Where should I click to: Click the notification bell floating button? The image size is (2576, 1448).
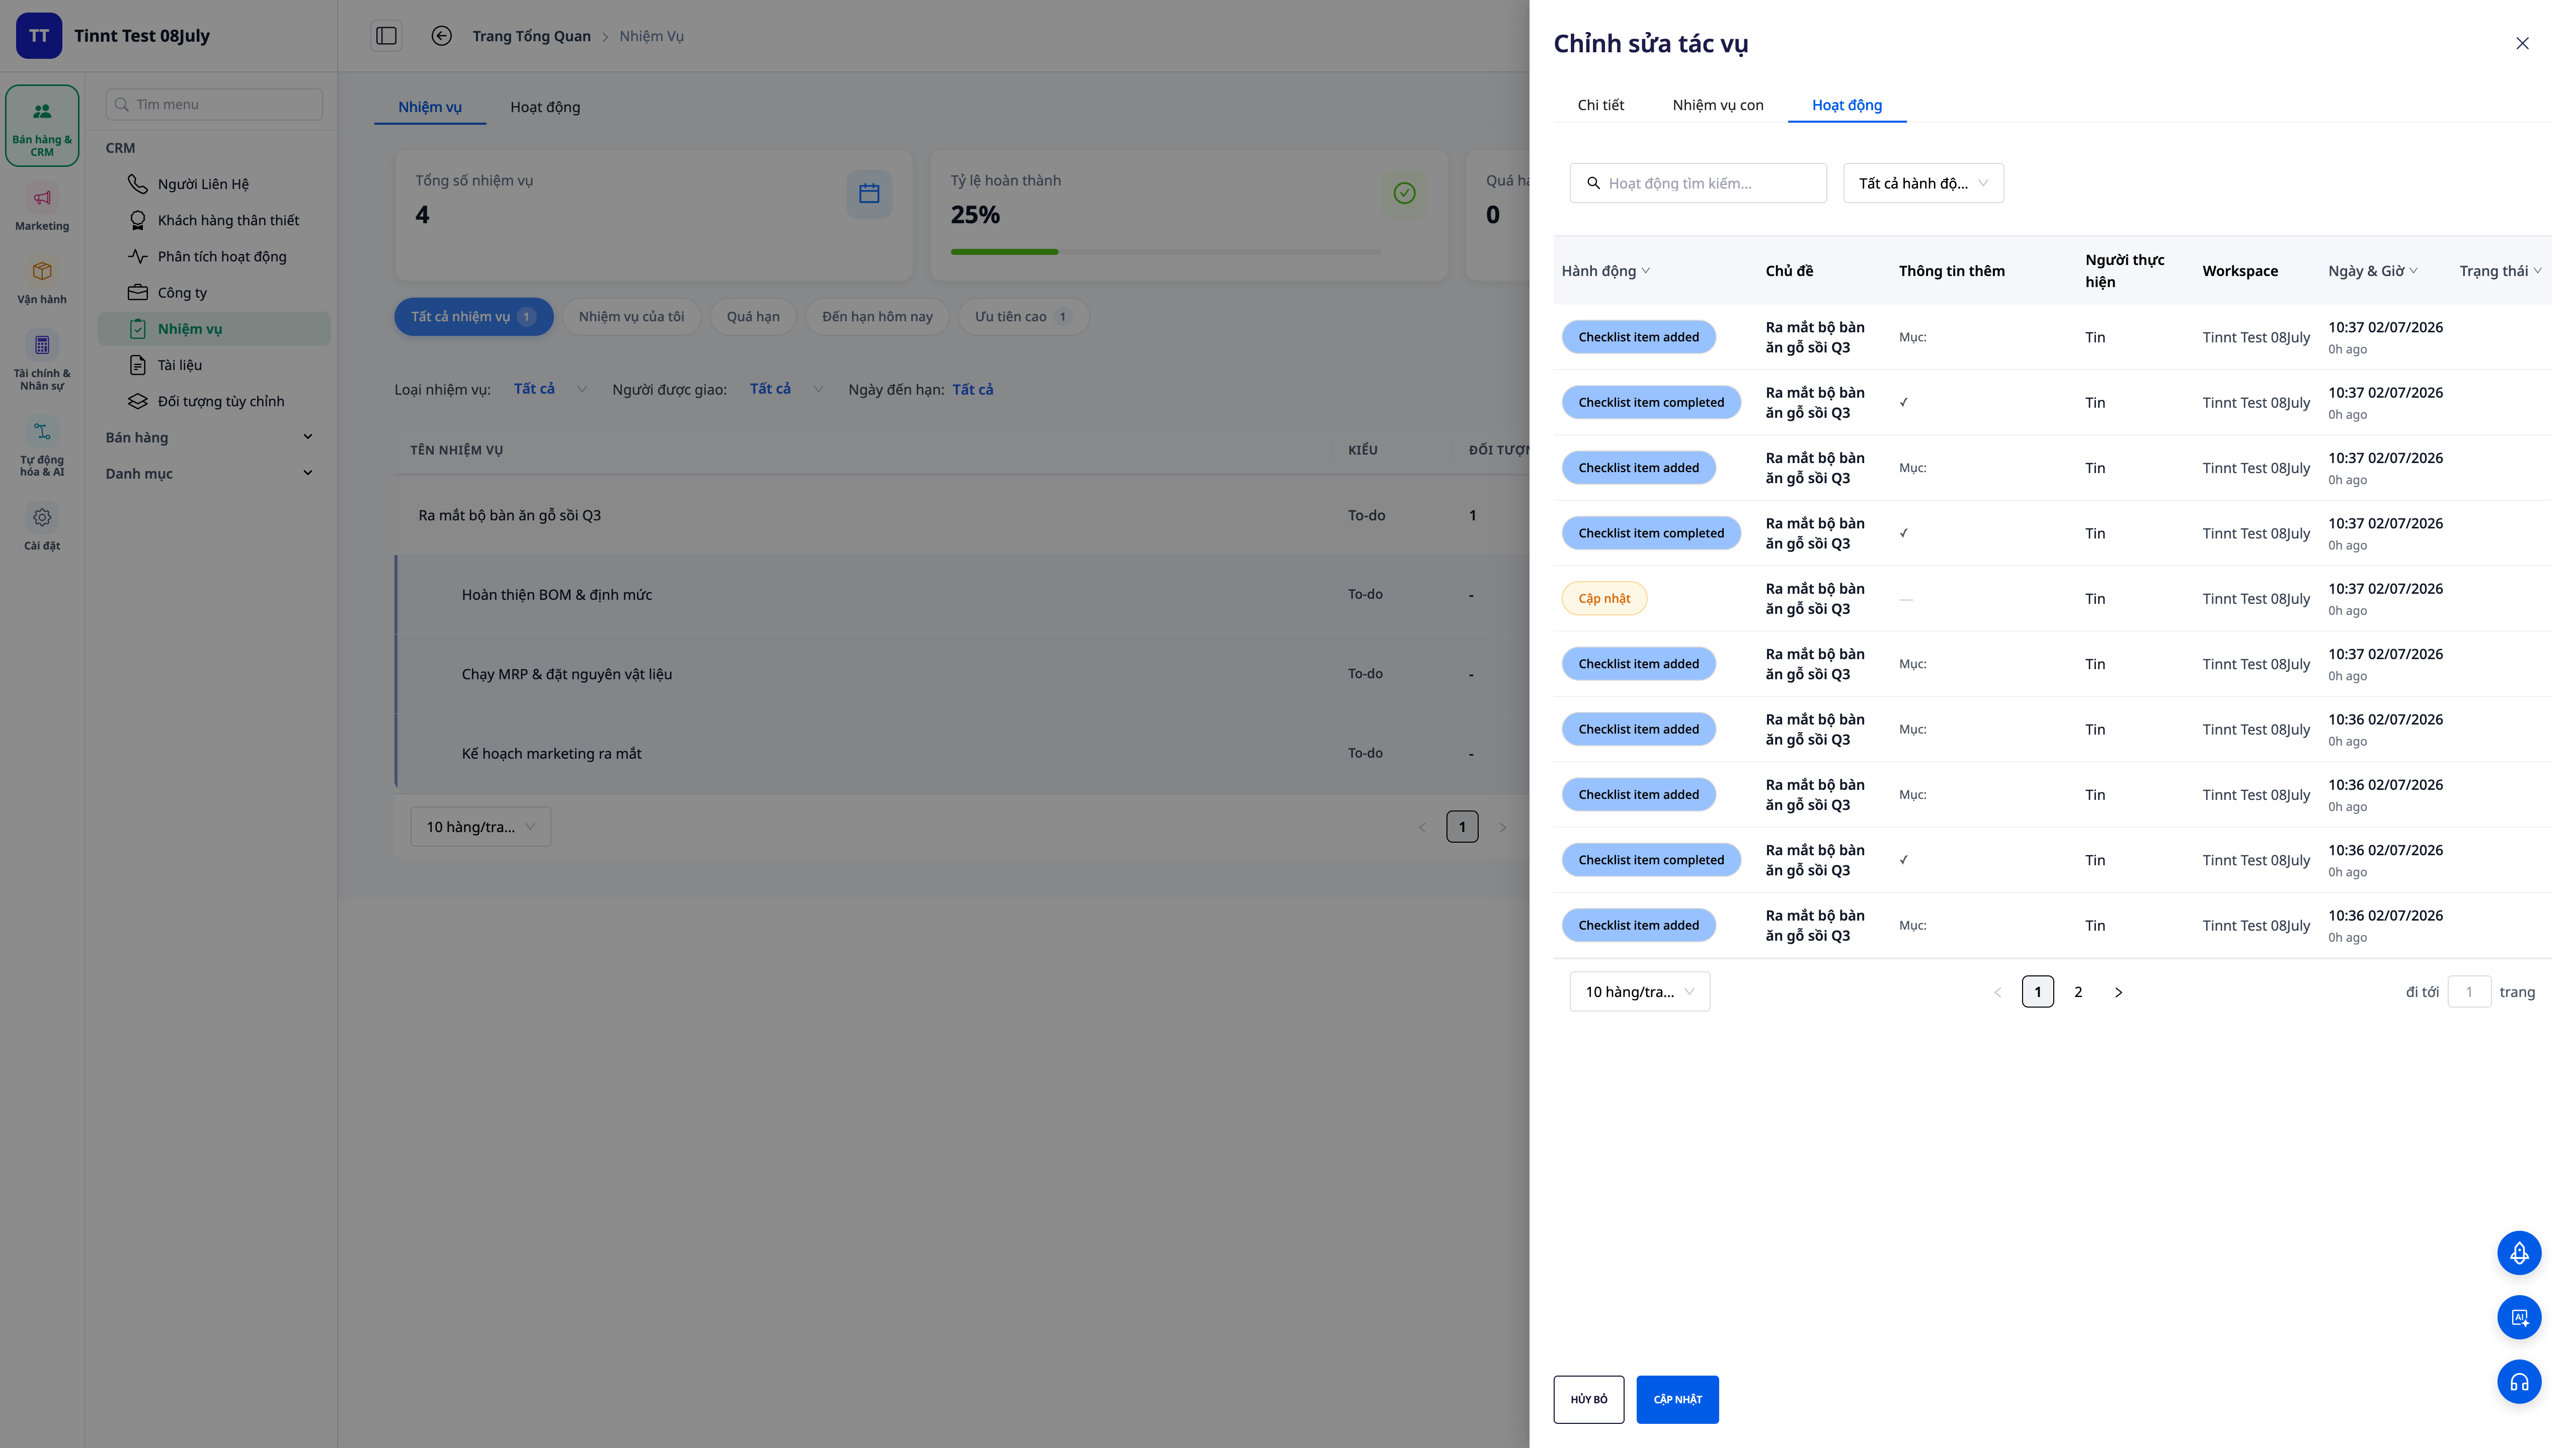[x=2519, y=1252]
